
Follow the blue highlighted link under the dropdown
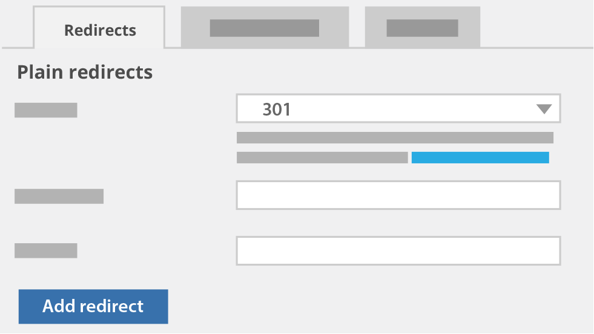pyautogui.click(x=480, y=157)
